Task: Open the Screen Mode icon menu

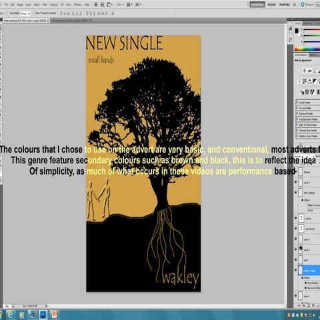Action: tap(138, 5)
